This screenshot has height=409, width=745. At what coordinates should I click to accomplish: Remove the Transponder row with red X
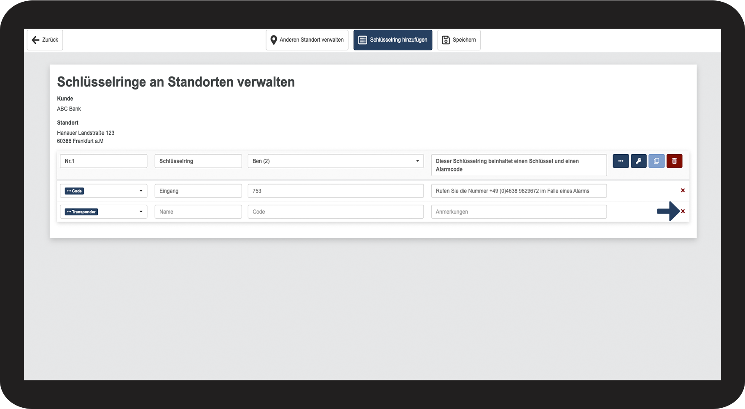[x=683, y=211]
